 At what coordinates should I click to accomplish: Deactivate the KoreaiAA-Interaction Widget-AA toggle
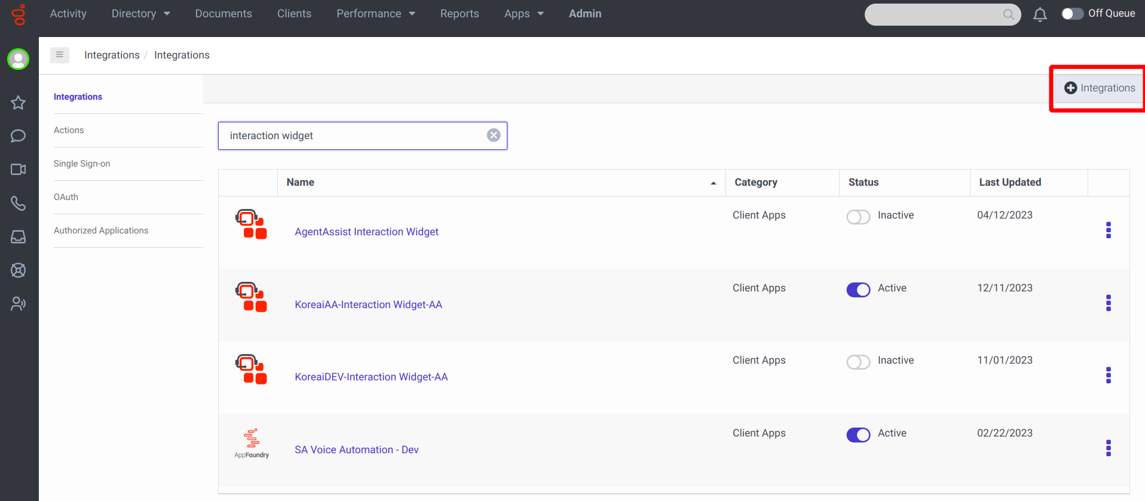858,290
